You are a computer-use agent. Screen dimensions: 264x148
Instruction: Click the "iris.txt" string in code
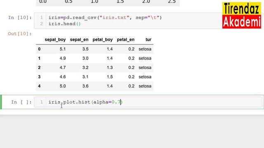pos(114,17)
